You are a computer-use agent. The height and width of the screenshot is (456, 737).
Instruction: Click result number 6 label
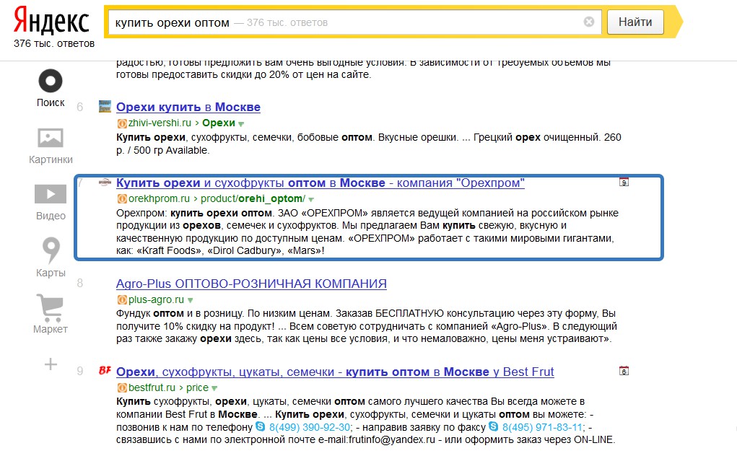80,107
